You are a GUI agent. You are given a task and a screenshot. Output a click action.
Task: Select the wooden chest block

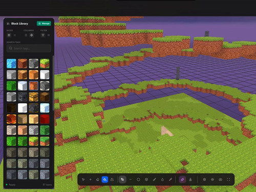[34, 97]
